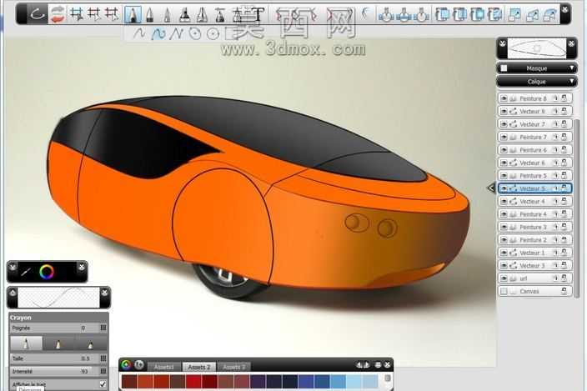The height and width of the screenshot is (391, 587).
Task: Choose the blue highlighted curve stroke mode
Action: click(x=158, y=34)
